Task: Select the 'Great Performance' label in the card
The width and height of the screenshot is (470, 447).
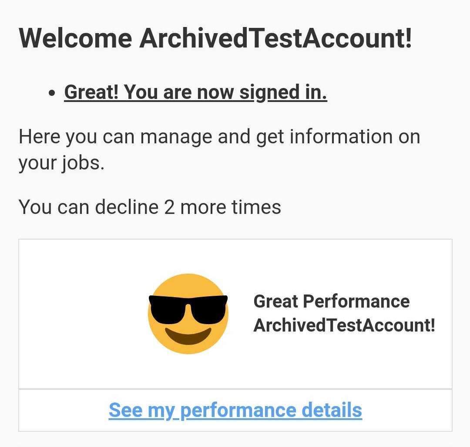Action: (332, 301)
